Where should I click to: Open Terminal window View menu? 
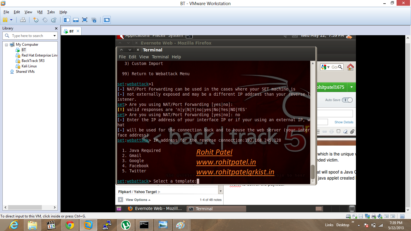pyautogui.click(x=144, y=57)
